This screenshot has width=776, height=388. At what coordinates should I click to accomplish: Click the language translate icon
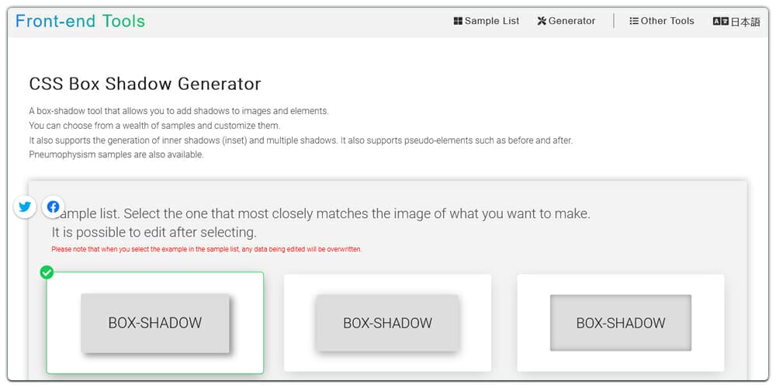[x=720, y=22]
